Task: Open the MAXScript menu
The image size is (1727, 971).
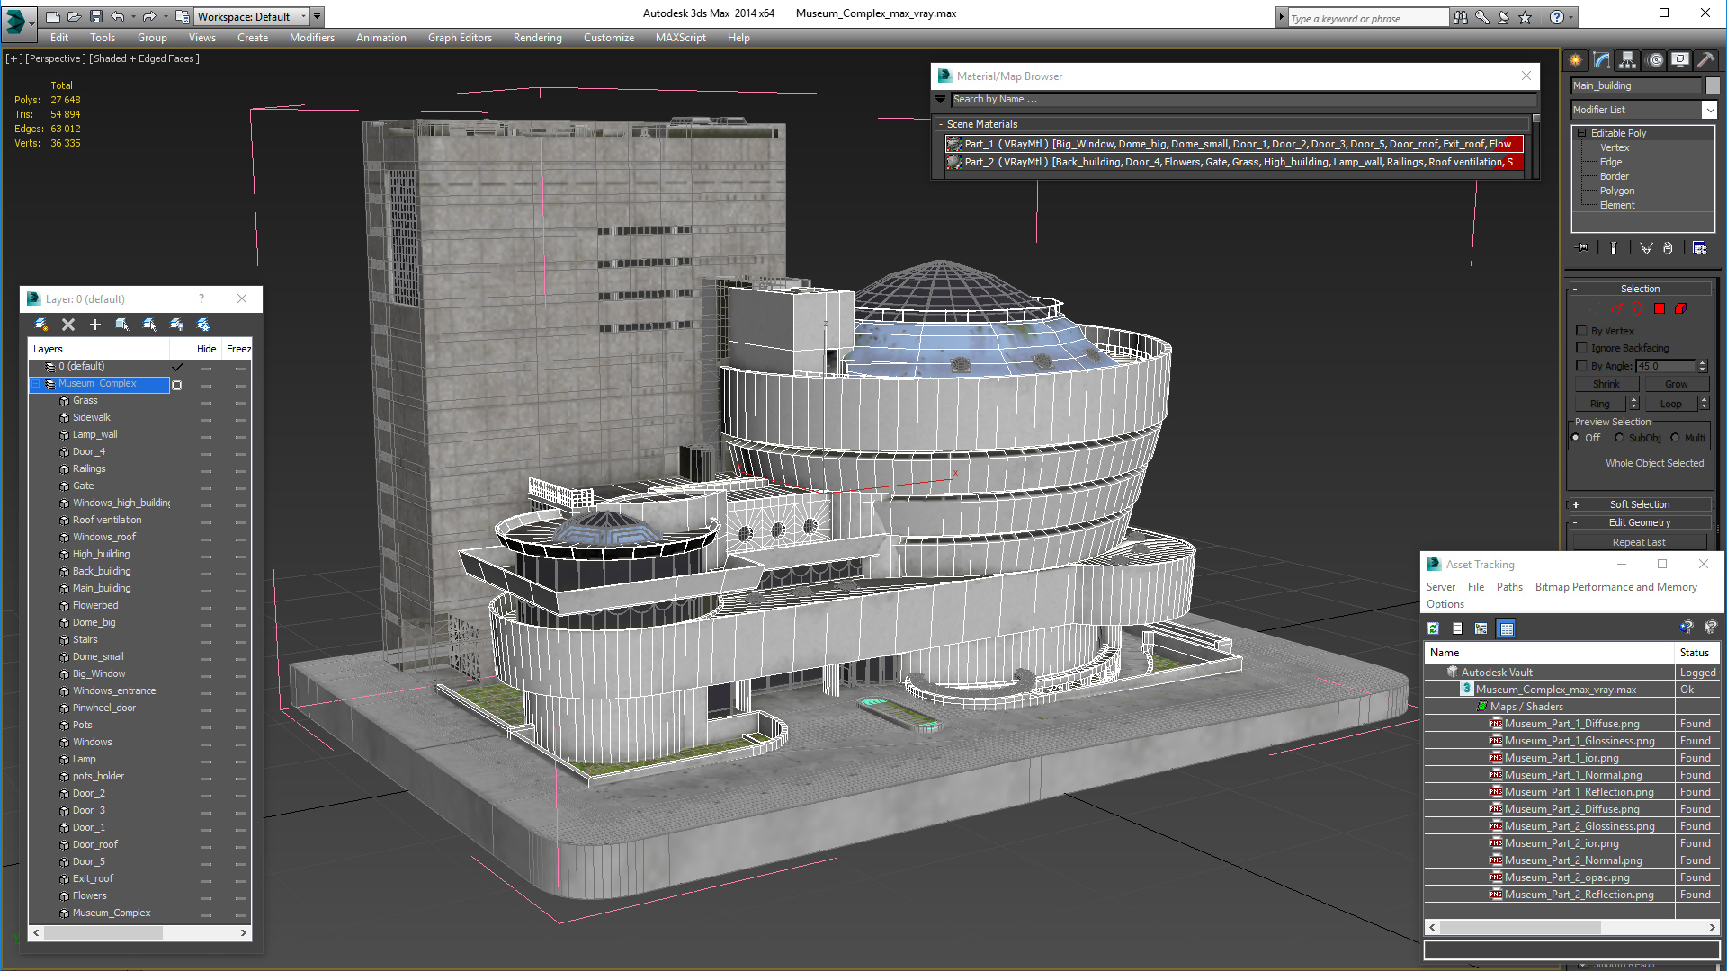Action: [680, 38]
